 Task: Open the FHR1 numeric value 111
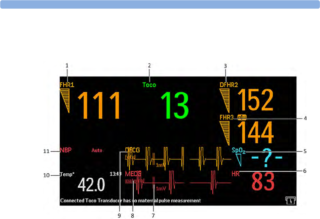(x=99, y=105)
